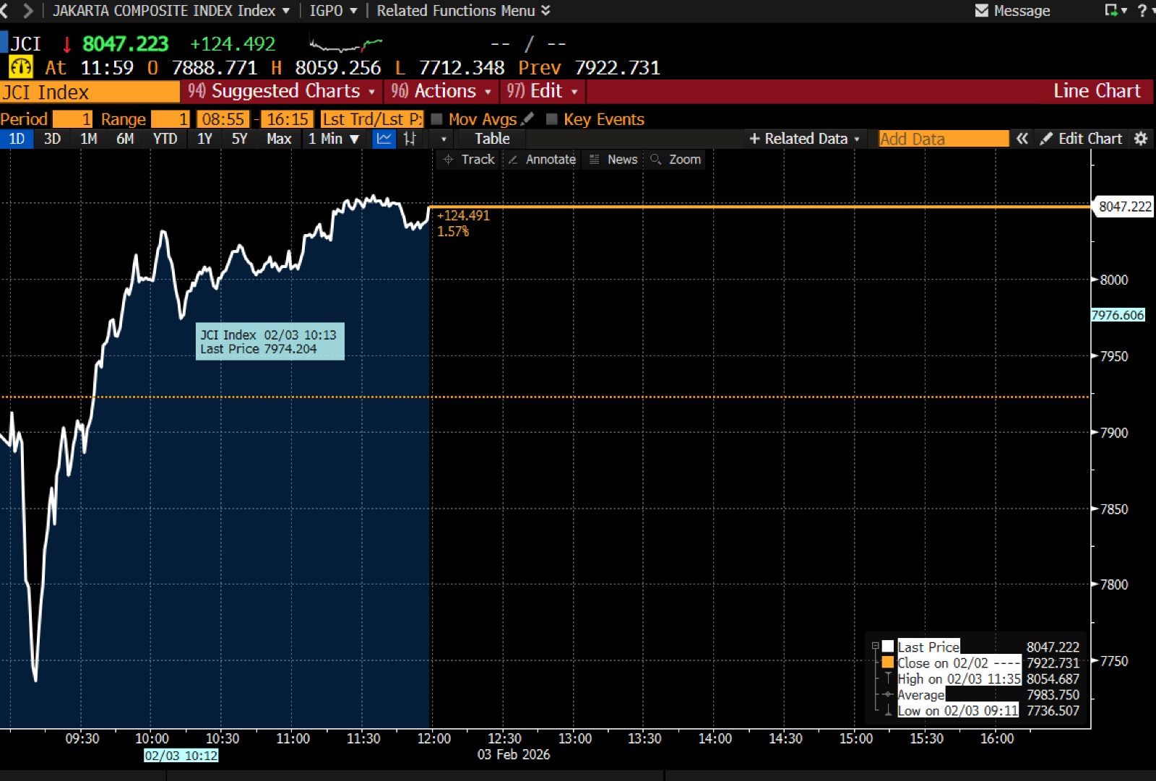The image size is (1156, 781).
Task: Open the 1 Min interval dropdown
Action: pos(334,139)
